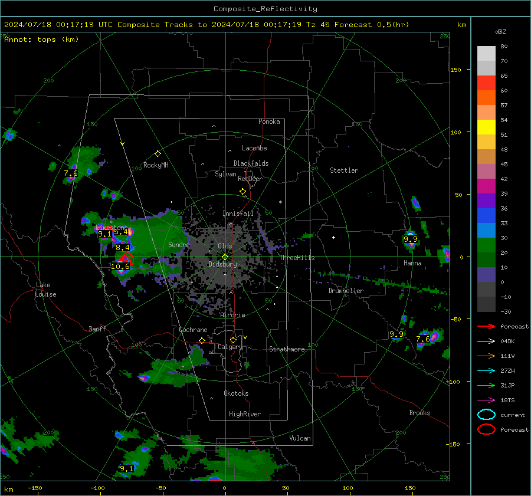Click the 9.9 tops label southeast of Drumheller
The image size is (531, 496).
pyautogui.click(x=396, y=334)
